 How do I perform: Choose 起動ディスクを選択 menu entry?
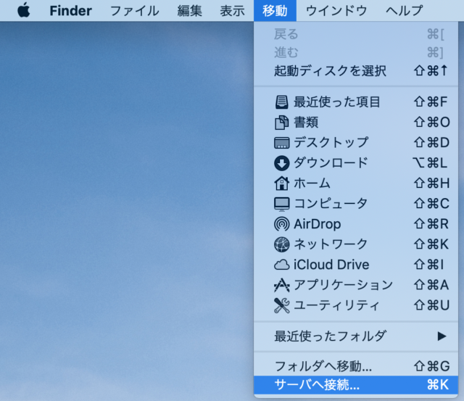(356, 71)
